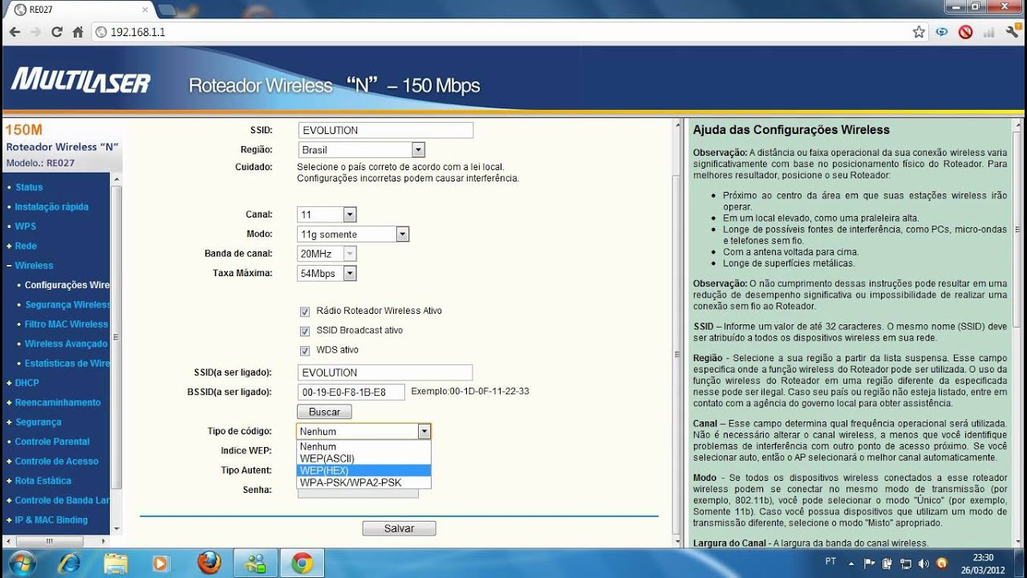
Task: Open the Windows Start orb
Action: [x=23, y=563]
